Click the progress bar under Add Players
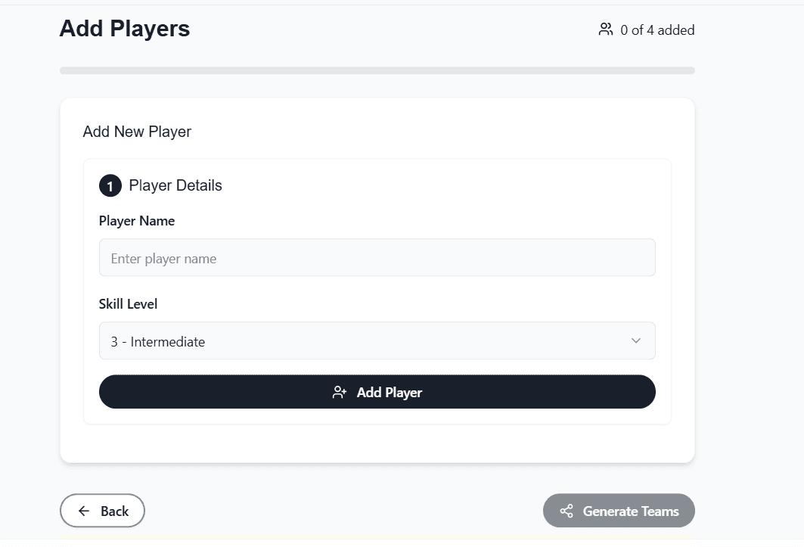The image size is (804, 547). click(x=377, y=70)
